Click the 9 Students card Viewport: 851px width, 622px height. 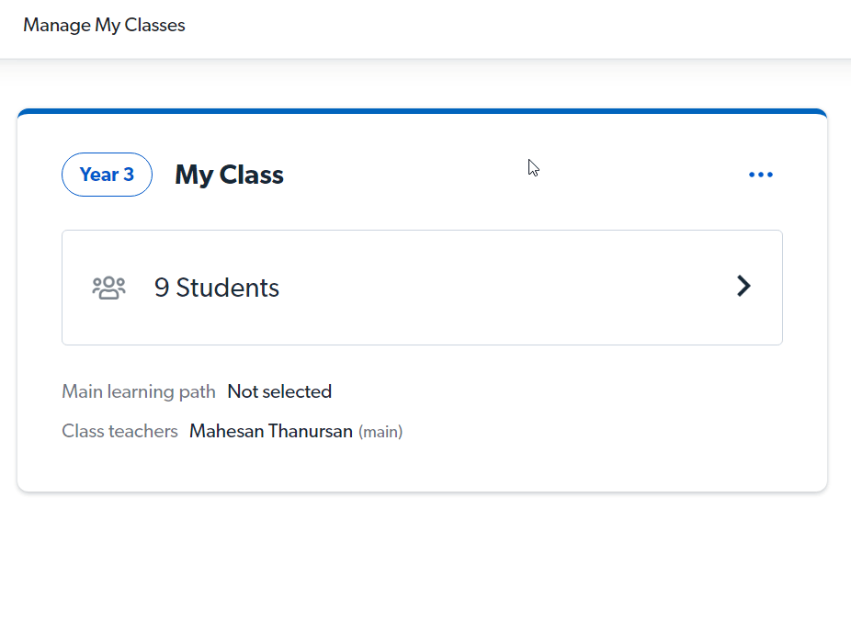(423, 286)
